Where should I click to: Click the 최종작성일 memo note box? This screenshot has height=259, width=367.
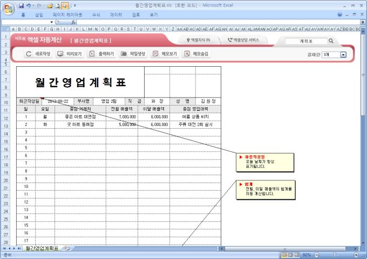(x=265, y=162)
